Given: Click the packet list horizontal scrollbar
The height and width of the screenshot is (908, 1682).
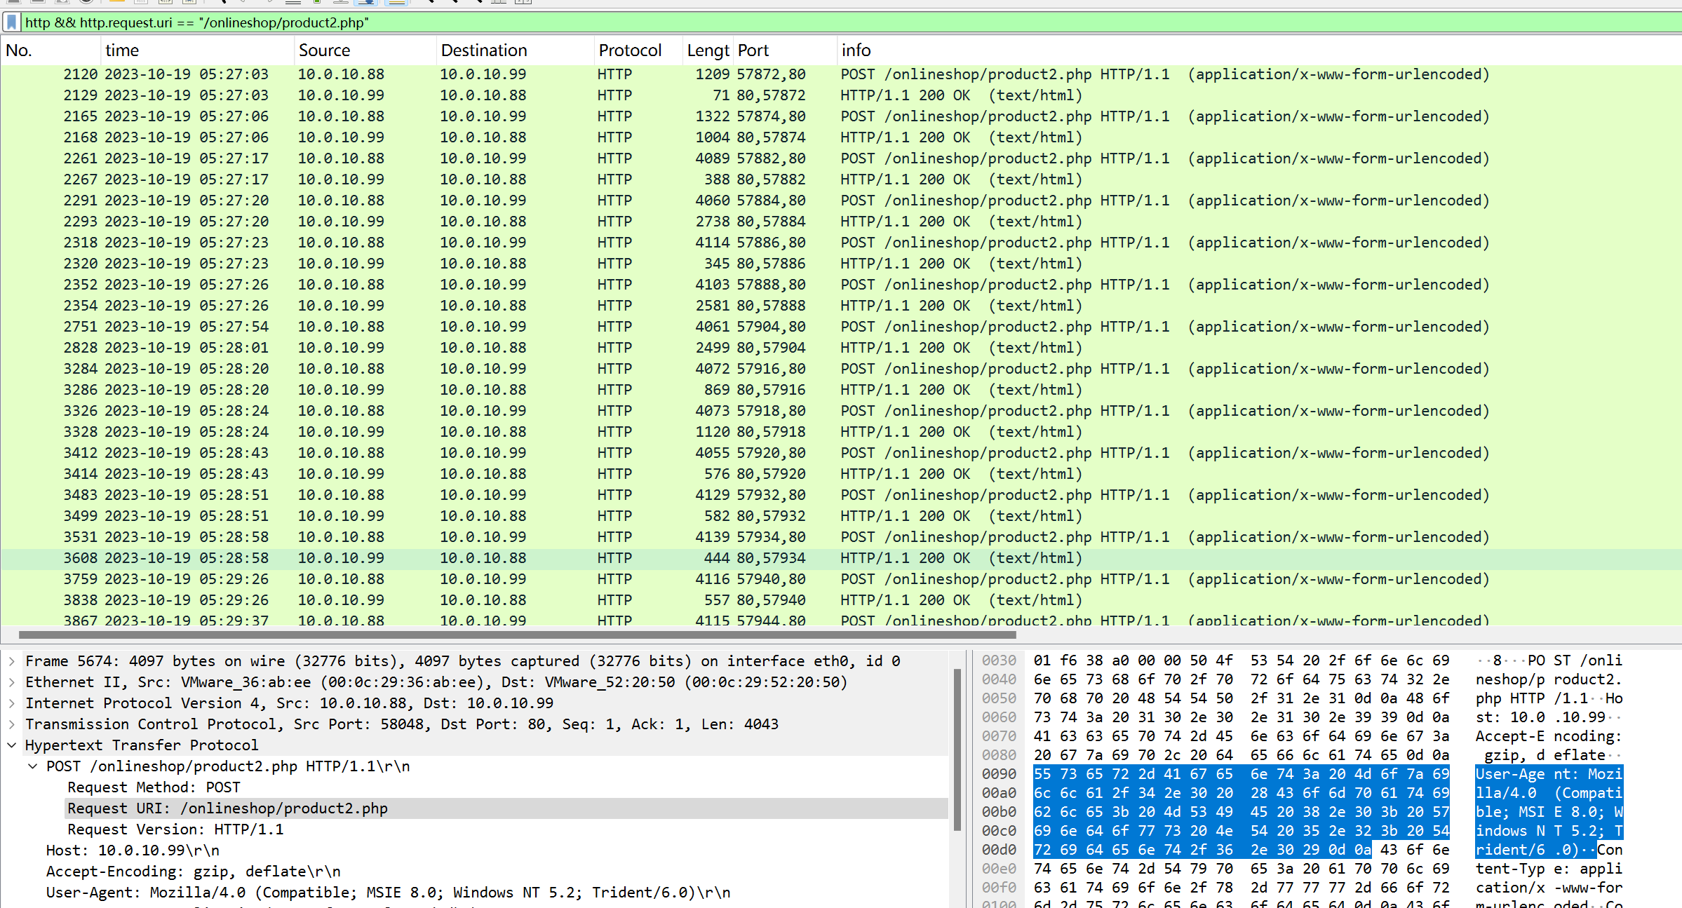Looking at the screenshot, I should tap(518, 635).
